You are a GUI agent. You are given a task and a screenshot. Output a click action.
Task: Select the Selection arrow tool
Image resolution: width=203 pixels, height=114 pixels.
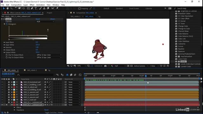click(4, 8)
